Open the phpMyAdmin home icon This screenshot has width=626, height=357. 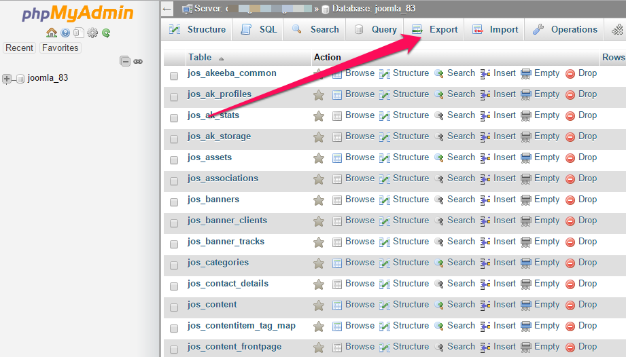tap(52, 33)
